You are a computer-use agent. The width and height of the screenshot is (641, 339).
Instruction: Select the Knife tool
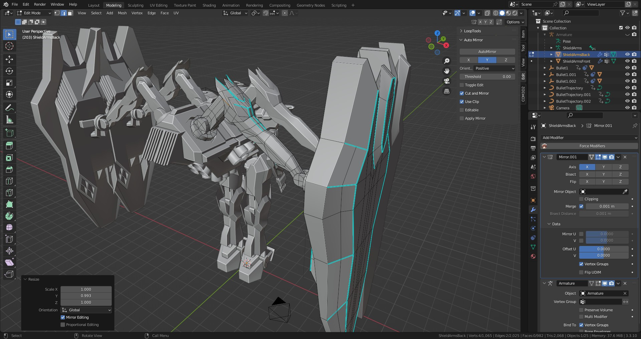(9, 192)
